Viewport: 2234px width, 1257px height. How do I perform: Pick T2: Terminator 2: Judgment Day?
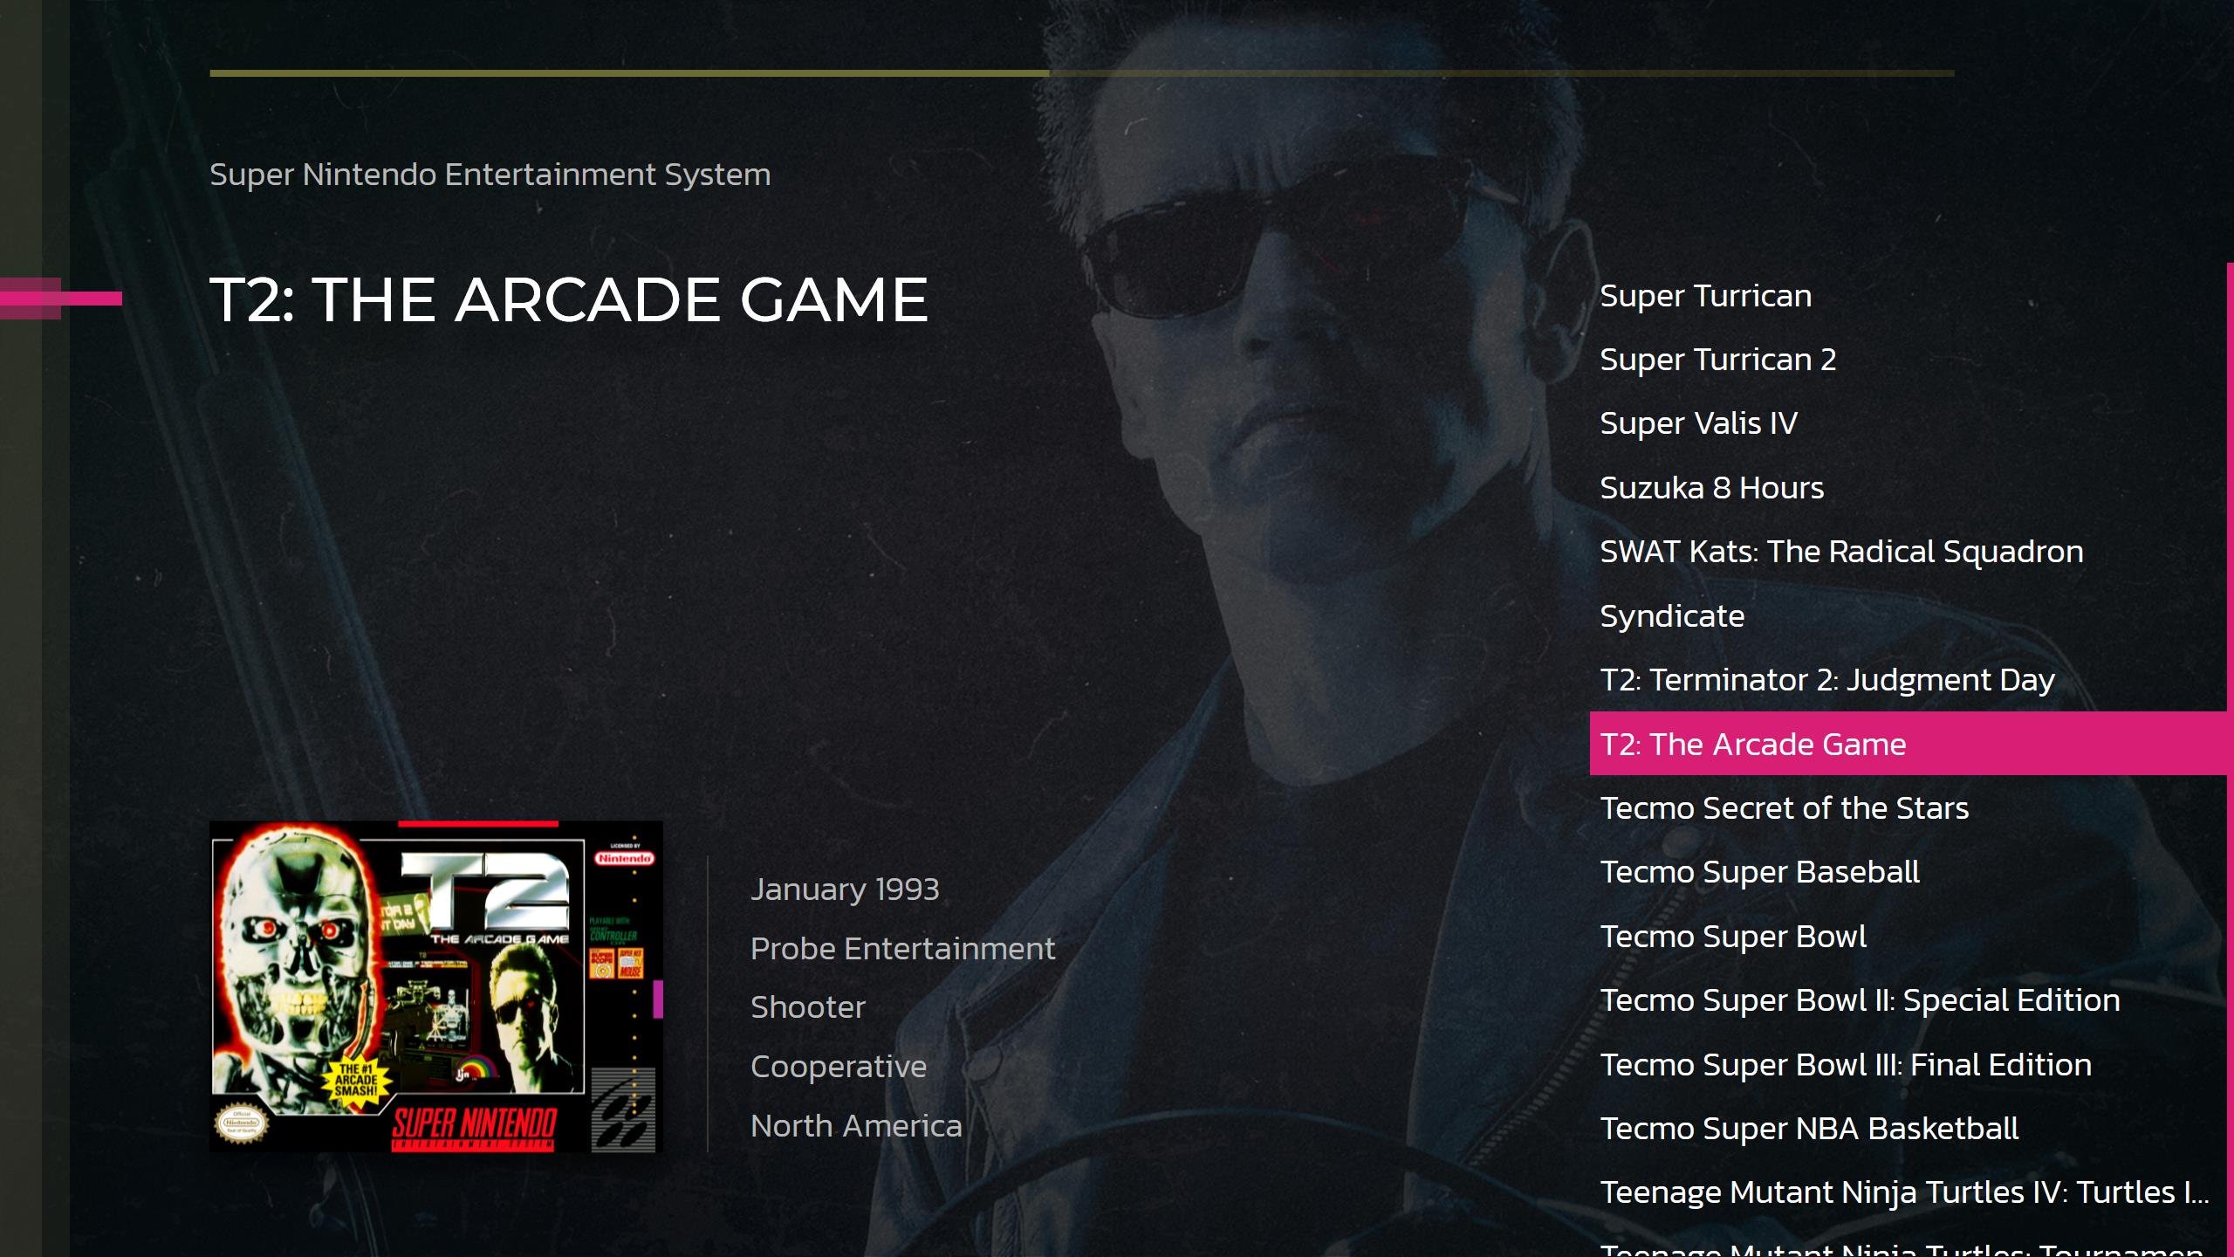[x=1827, y=680]
